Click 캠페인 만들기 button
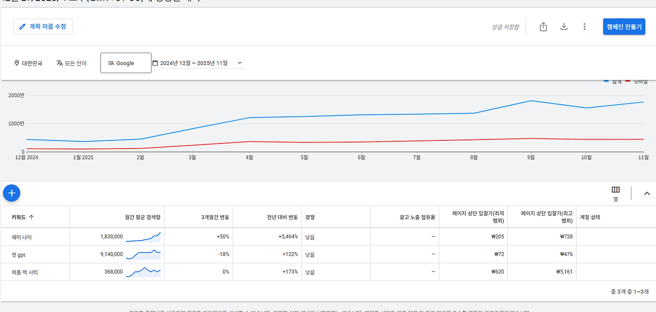 [x=624, y=27]
